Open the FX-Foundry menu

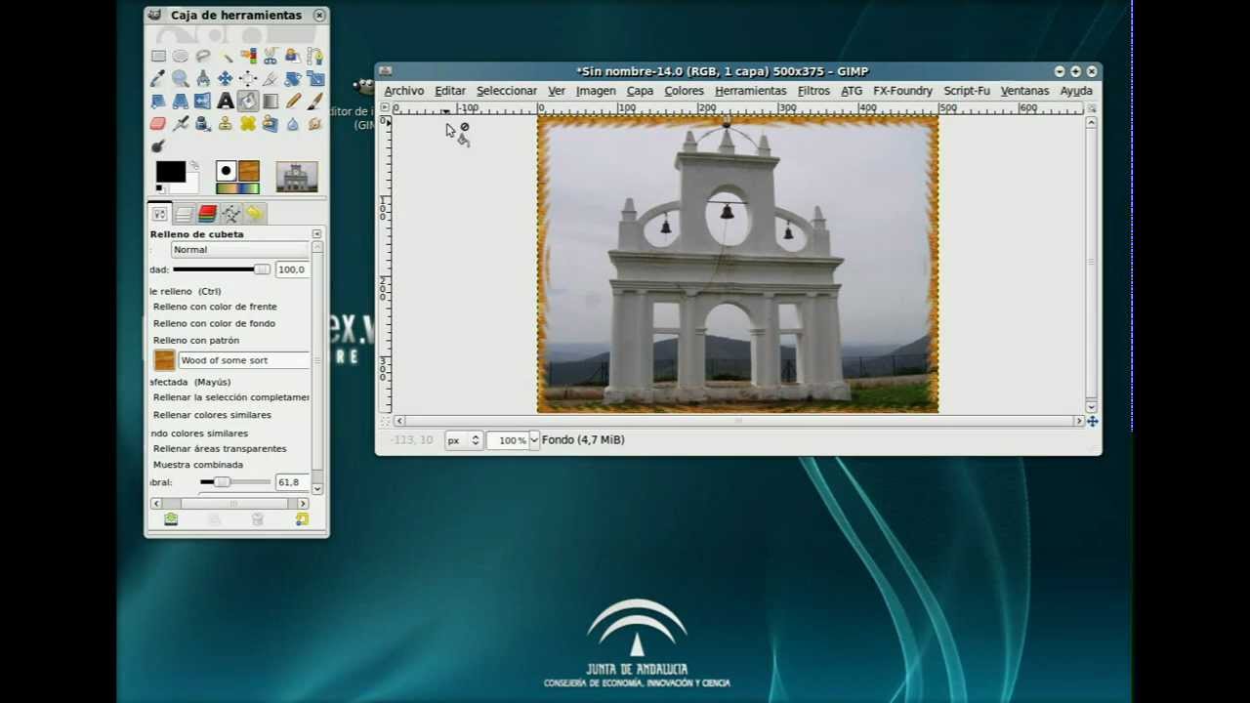(902, 91)
